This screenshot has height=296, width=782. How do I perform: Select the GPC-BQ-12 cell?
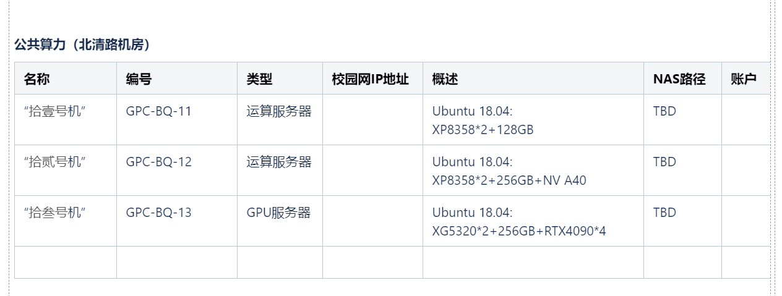[x=177, y=171]
